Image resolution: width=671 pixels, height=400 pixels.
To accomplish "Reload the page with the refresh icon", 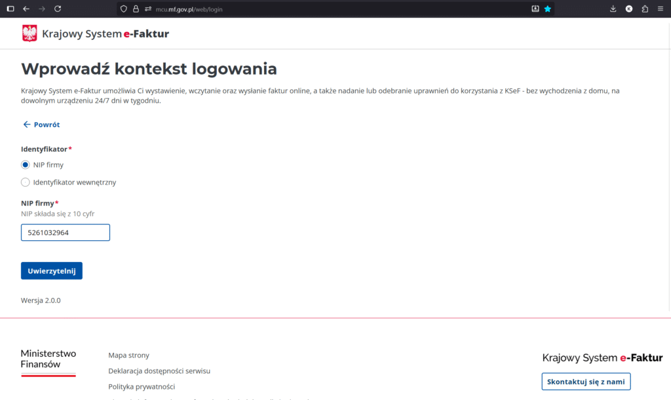I will coord(58,9).
